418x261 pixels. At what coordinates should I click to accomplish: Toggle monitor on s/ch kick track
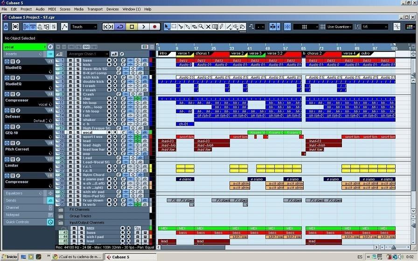point(115,77)
